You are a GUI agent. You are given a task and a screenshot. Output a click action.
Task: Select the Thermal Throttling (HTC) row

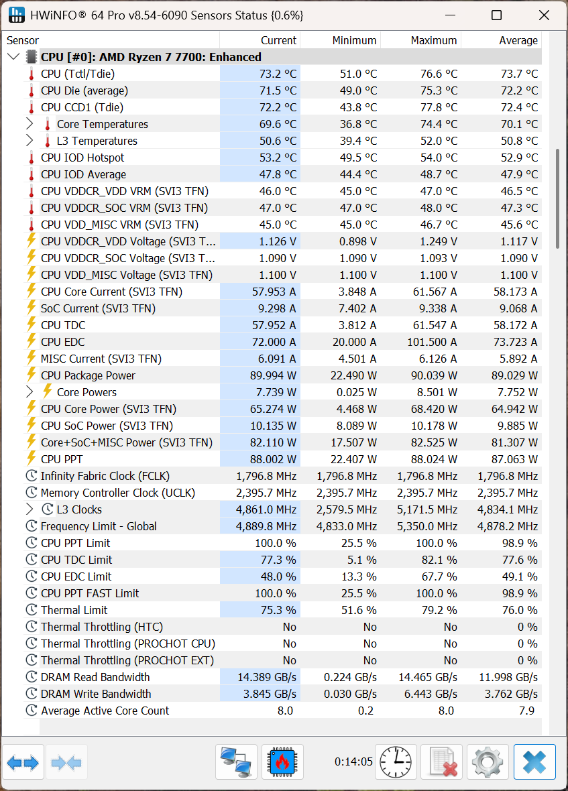[282, 627]
